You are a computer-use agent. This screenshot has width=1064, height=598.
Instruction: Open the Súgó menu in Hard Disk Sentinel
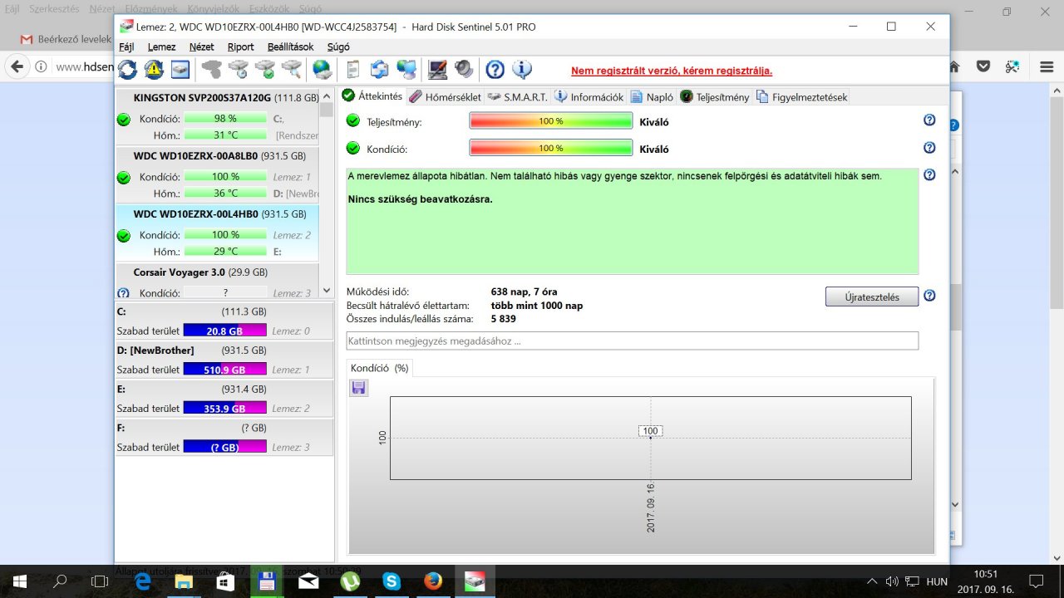coord(338,47)
